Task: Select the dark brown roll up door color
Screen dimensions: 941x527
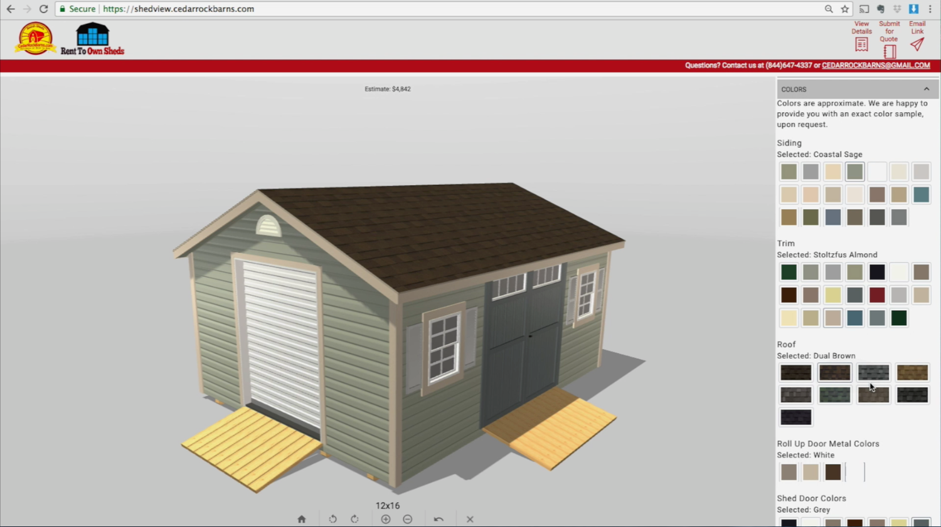Action: point(833,472)
